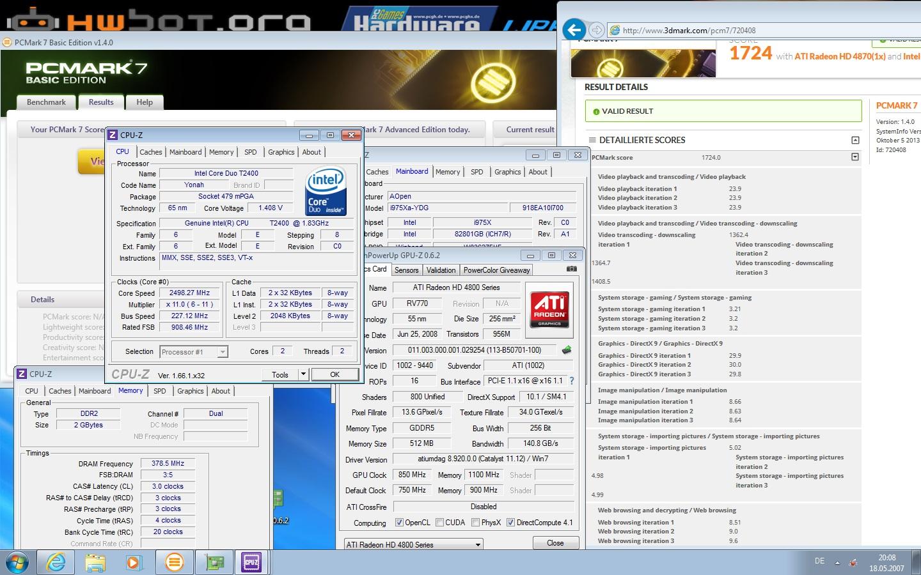Select SPD tab in top CPU-Z window
The width and height of the screenshot is (921, 575).
[251, 152]
